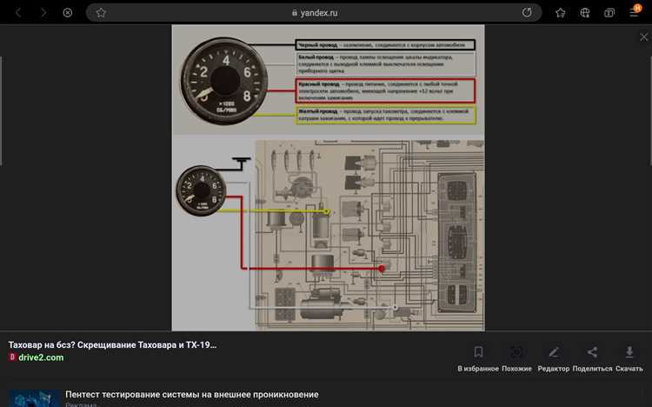Go back to the previous page
Screen dimensions: 652x407
[18, 13]
